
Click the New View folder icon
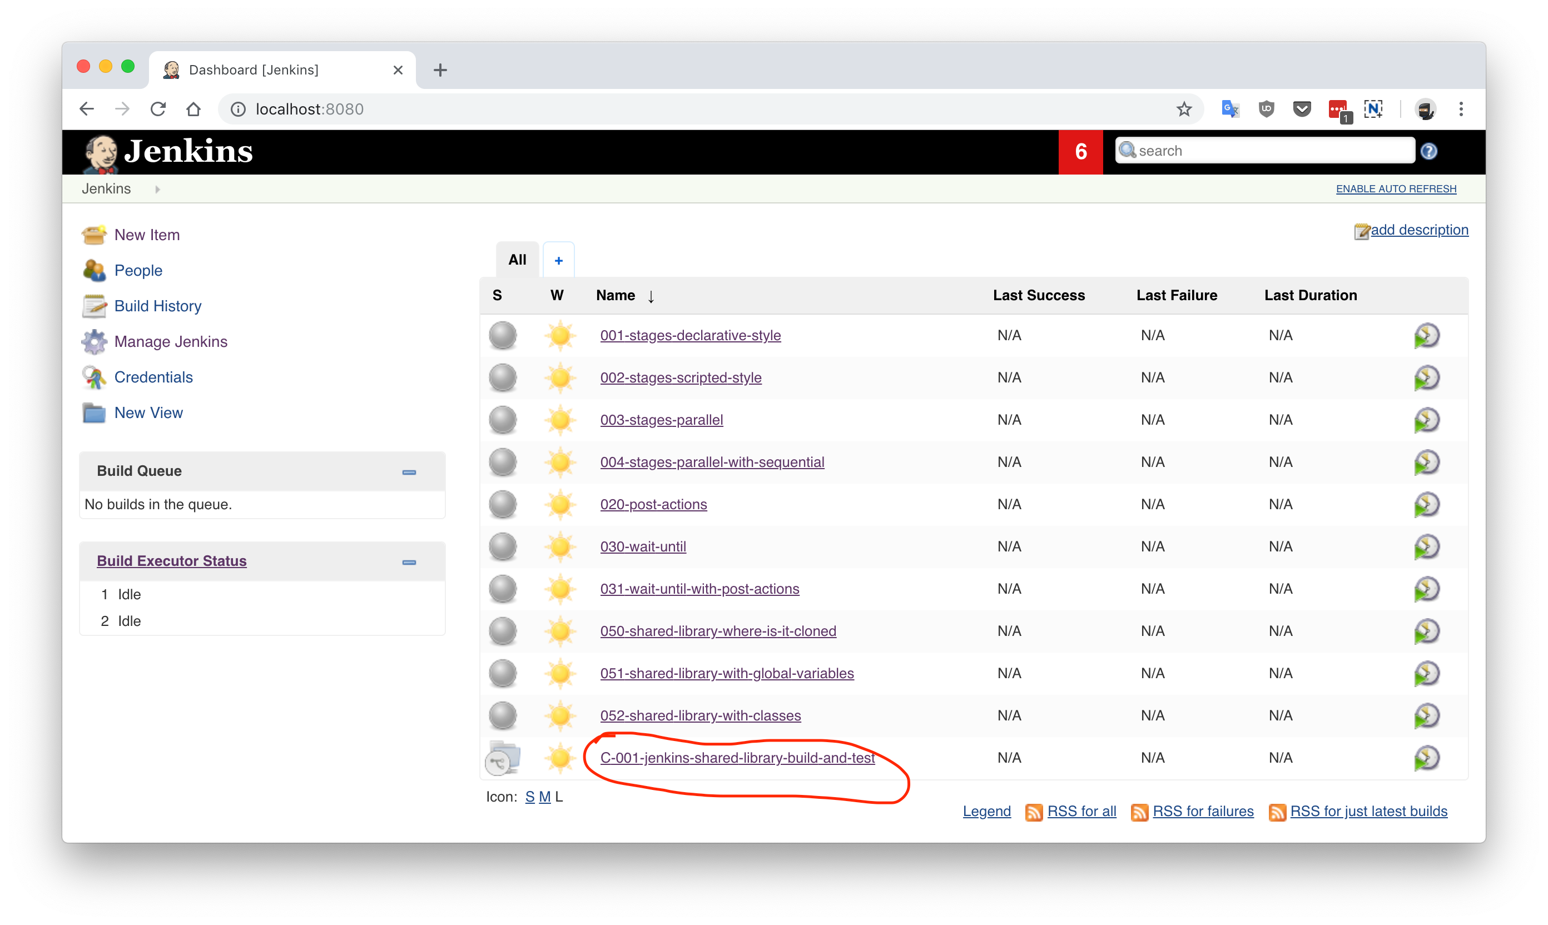[x=94, y=412]
